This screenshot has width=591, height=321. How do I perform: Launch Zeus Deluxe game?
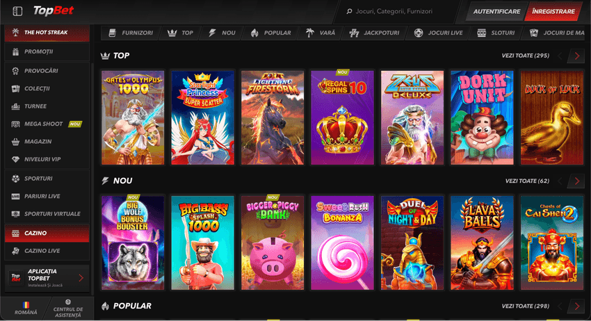tap(412, 117)
